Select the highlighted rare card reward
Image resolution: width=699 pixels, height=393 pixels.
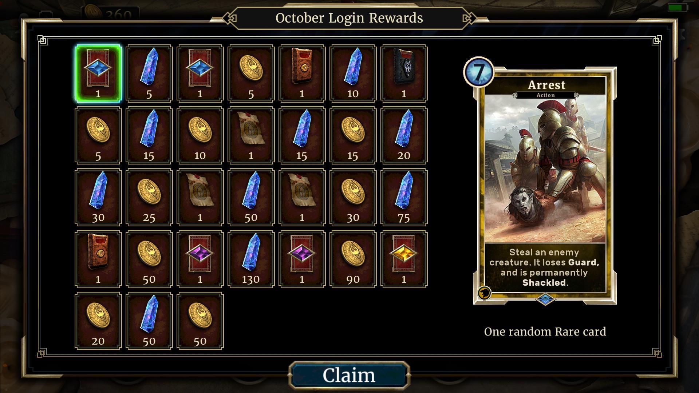[98, 73]
